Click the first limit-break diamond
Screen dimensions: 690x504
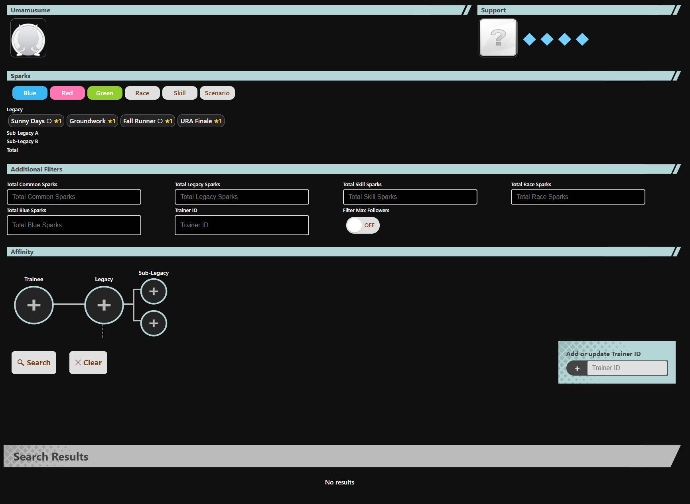click(x=529, y=39)
